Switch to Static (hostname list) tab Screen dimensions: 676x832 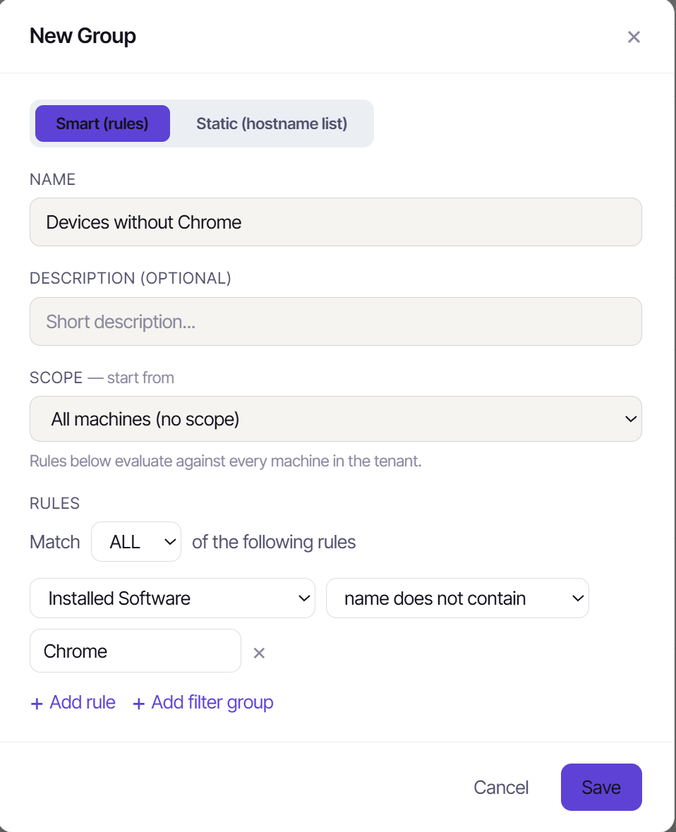[272, 123]
